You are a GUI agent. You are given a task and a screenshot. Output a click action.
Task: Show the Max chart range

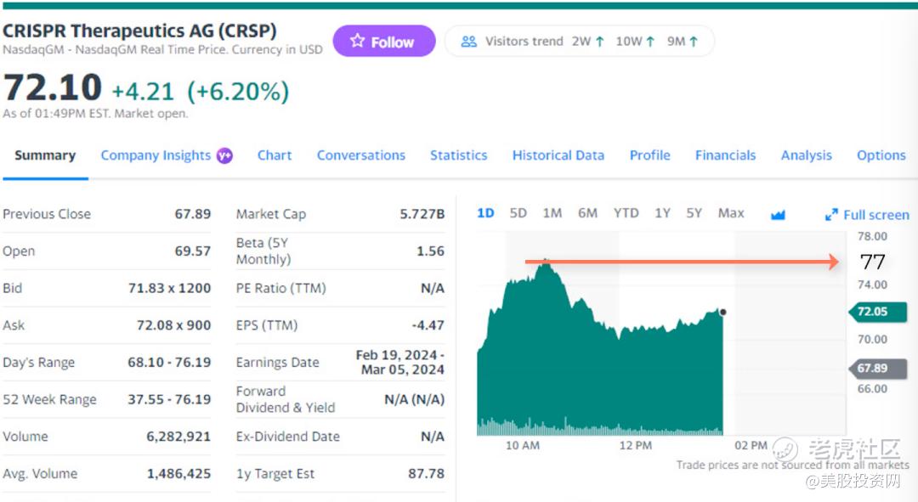pyautogui.click(x=731, y=213)
